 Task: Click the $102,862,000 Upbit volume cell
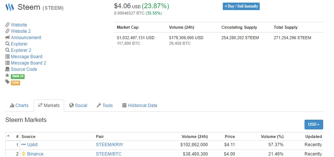coord(194,145)
